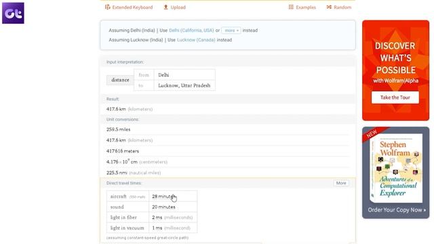434x244 pixels.
Task: Click Delhi in the from row
Action: pyautogui.click(x=163, y=75)
